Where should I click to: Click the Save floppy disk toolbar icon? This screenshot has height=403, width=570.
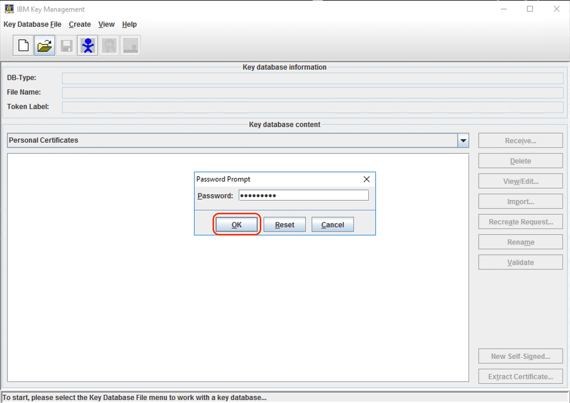66,46
